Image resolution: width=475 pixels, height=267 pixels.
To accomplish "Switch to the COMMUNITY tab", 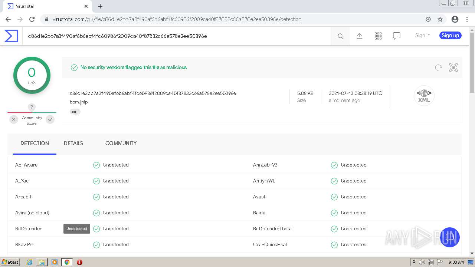I will click(x=121, y=143).
